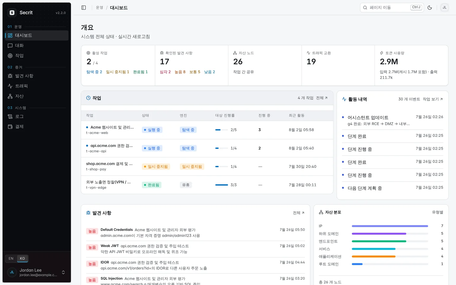
Task: Click progress bar for t-acme-web task
Action: click(x=222, y=130)
